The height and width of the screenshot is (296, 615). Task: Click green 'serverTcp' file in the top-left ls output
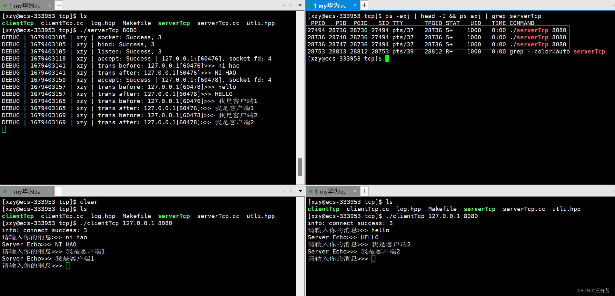(x=174, y=23)
